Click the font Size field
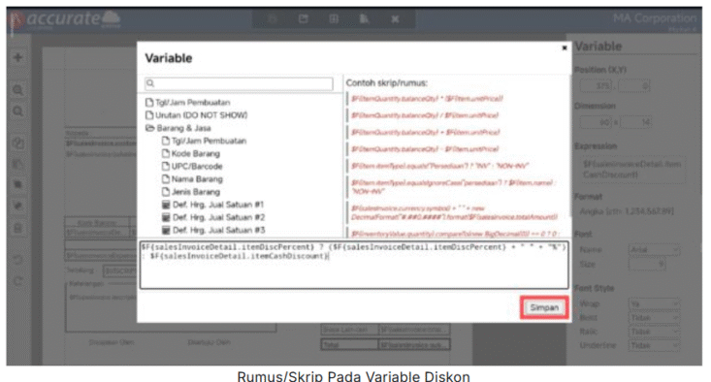Image resolution: width=711 pixels, height=382 pixels. click(x=647, y=264)
